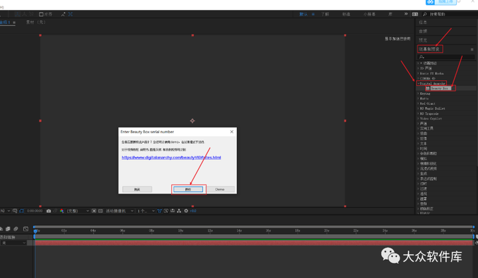478x278 pixels.
Task: Click the blue cloud upload icon at the top
Action: pos(430,2)
